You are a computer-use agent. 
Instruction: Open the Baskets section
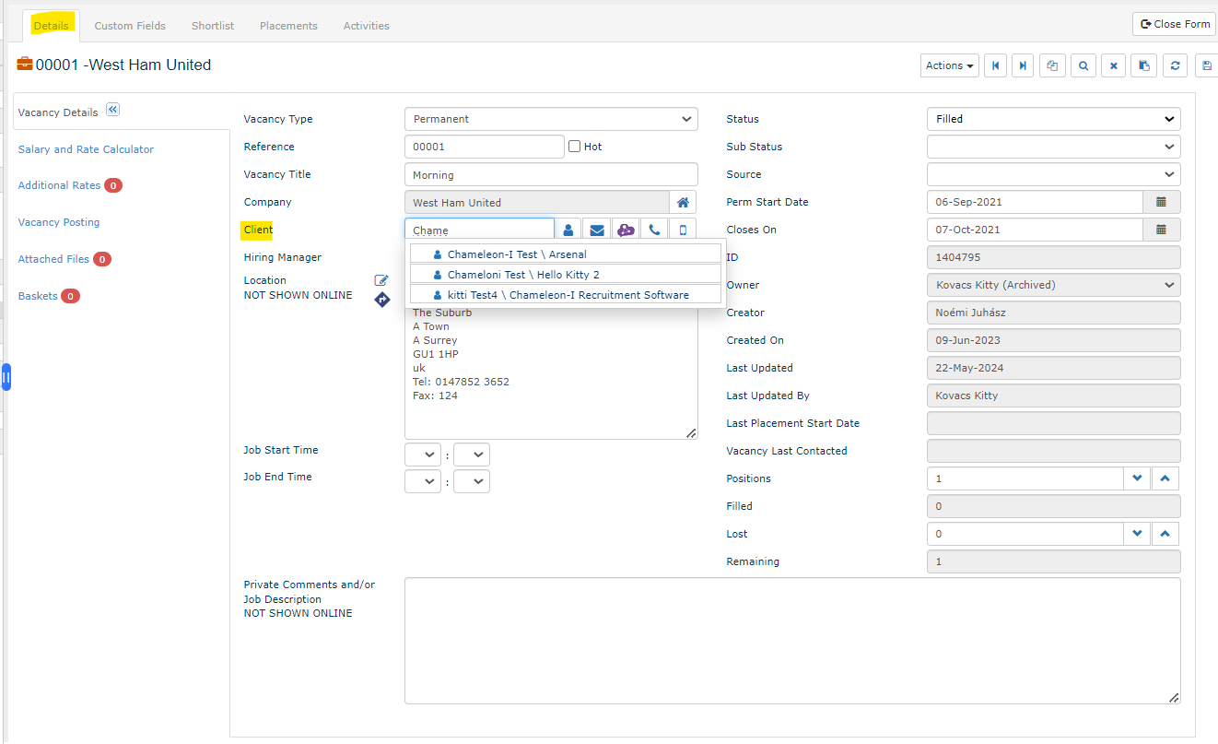(38, 296)
